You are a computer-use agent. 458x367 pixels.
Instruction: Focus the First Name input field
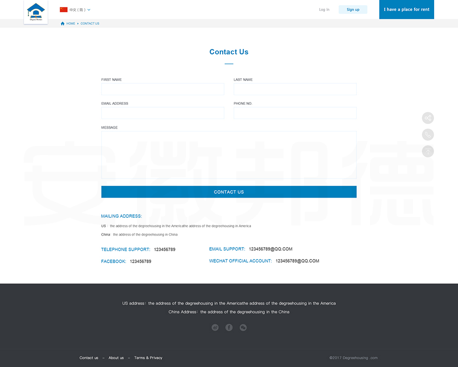click(163, 89)
